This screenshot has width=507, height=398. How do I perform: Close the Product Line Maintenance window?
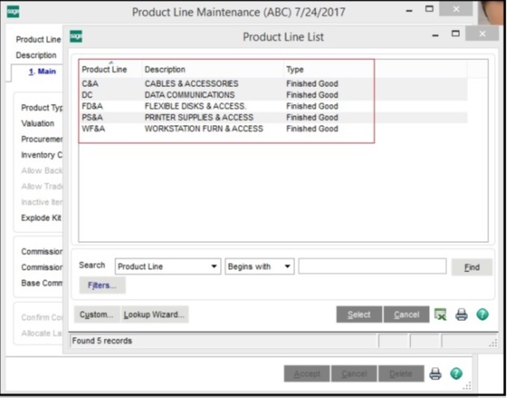[456, 9]
